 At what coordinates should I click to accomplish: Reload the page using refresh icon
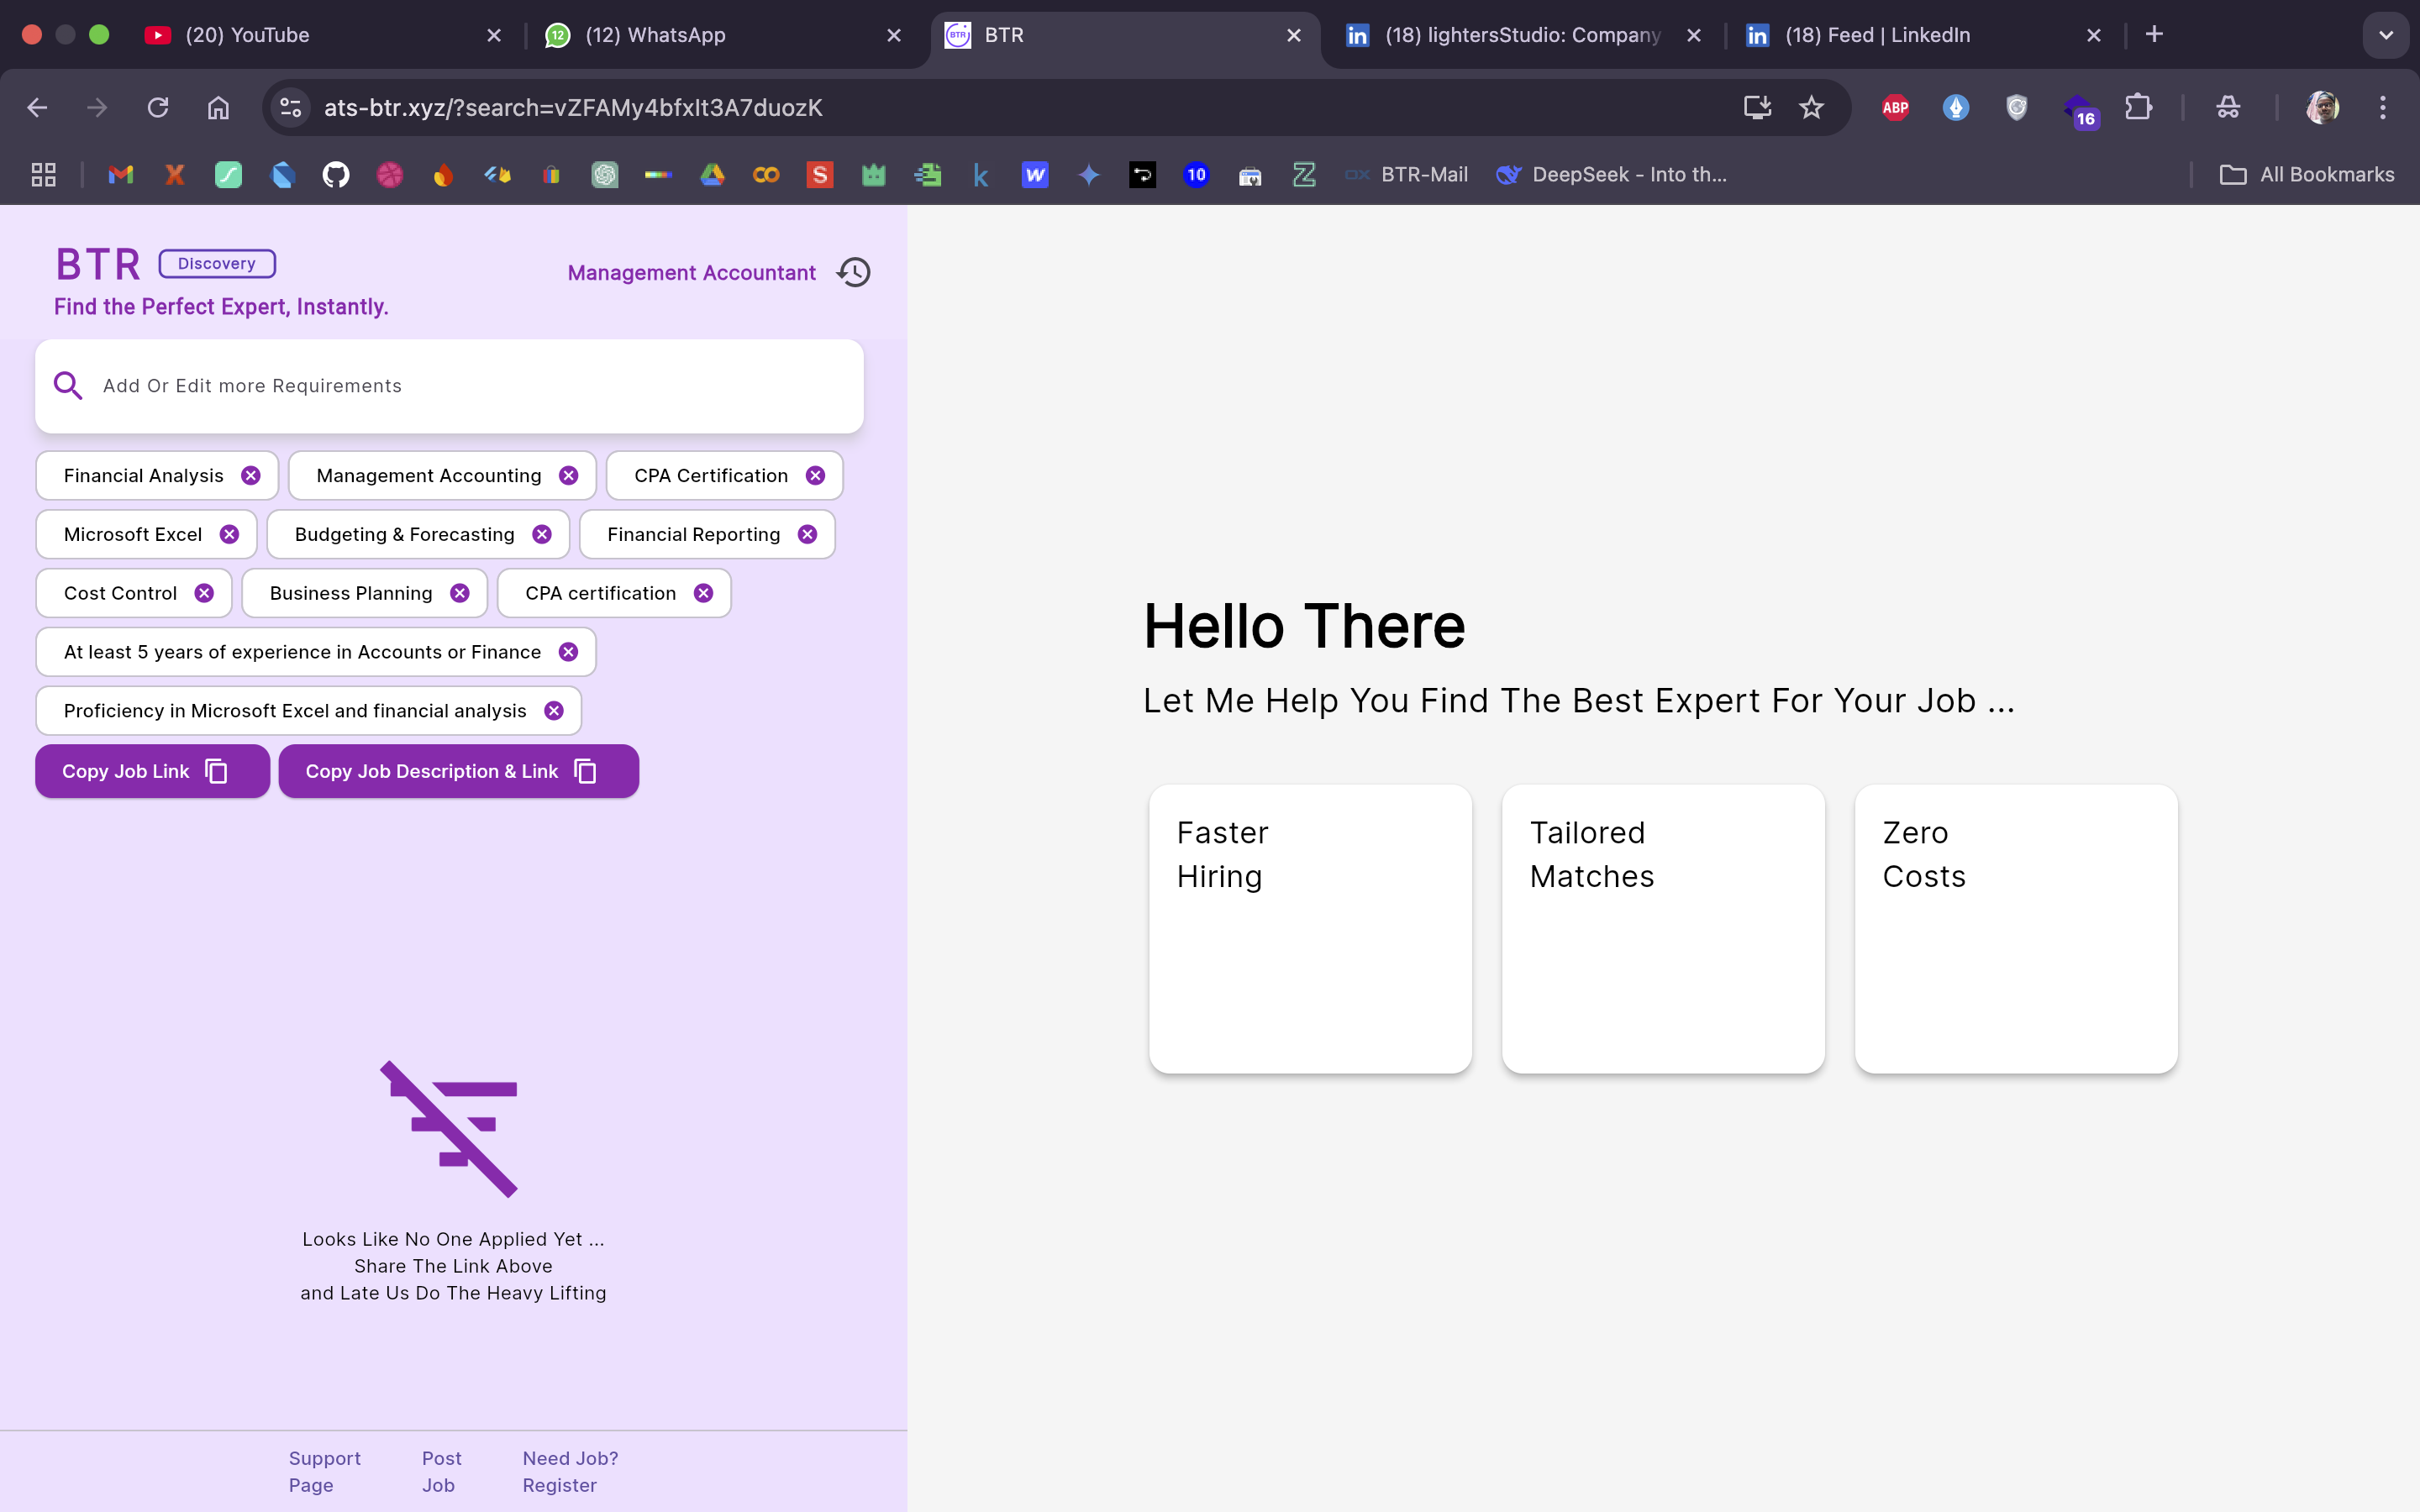(158, 107)
